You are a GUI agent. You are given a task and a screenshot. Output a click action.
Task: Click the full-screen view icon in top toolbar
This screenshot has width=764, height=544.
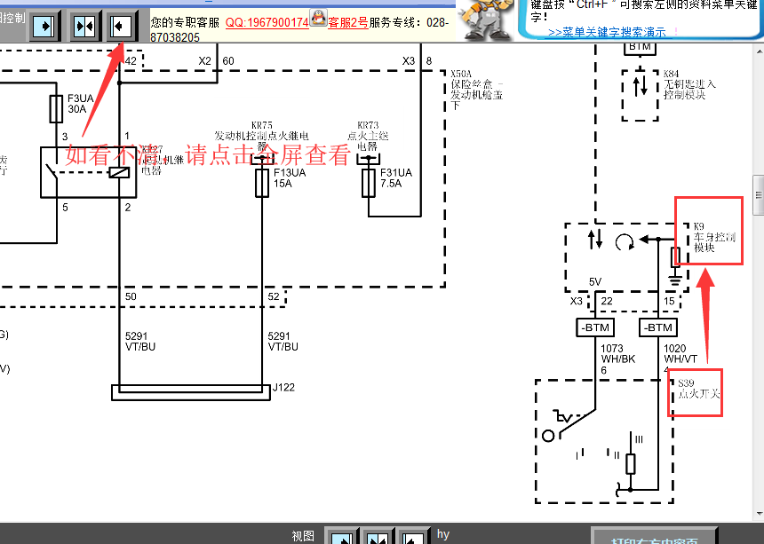point(122,26)
